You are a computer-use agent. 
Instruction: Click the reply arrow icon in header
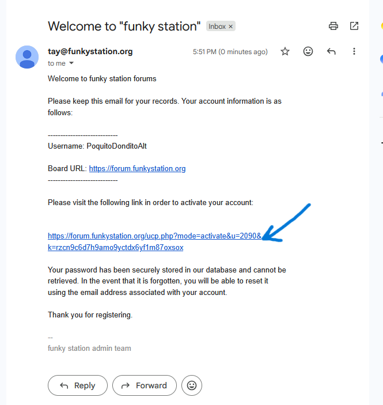click(331, 51)
